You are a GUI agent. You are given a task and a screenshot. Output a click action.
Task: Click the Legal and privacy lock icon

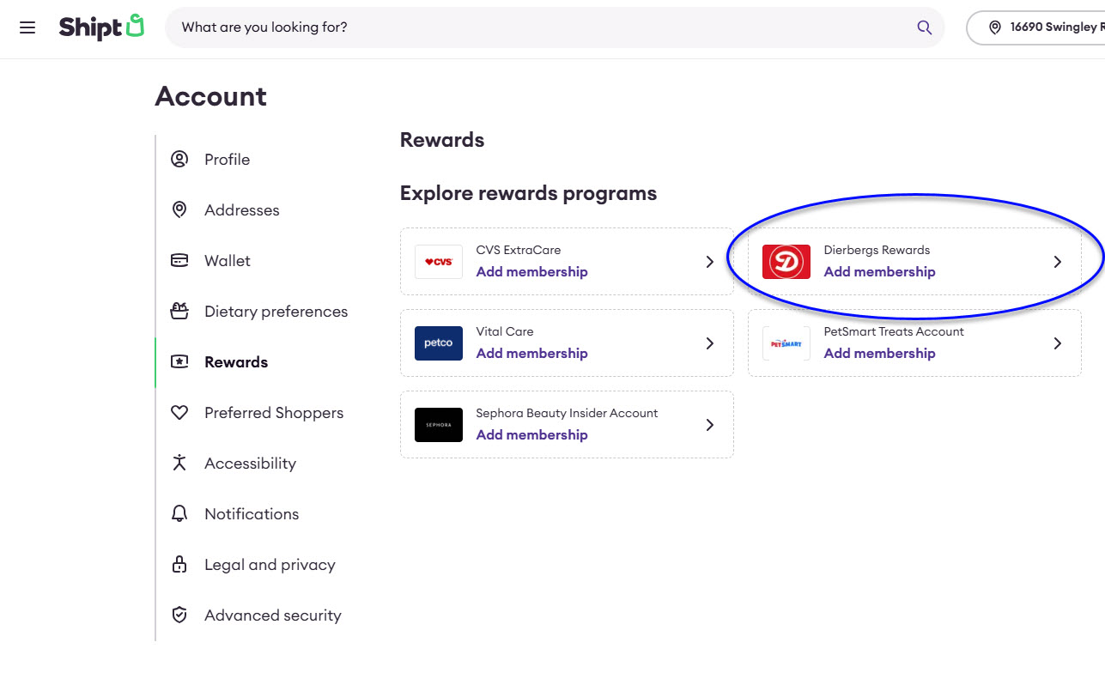(x=179, y=564)
